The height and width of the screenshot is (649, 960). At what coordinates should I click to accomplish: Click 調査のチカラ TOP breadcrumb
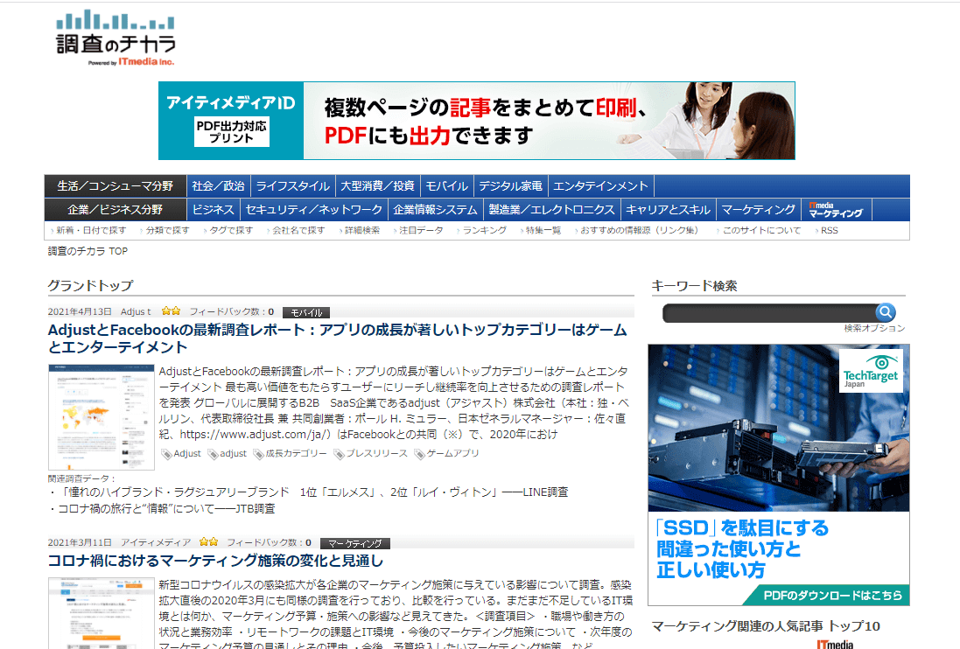pyautogui.click(x=88, y=251)
